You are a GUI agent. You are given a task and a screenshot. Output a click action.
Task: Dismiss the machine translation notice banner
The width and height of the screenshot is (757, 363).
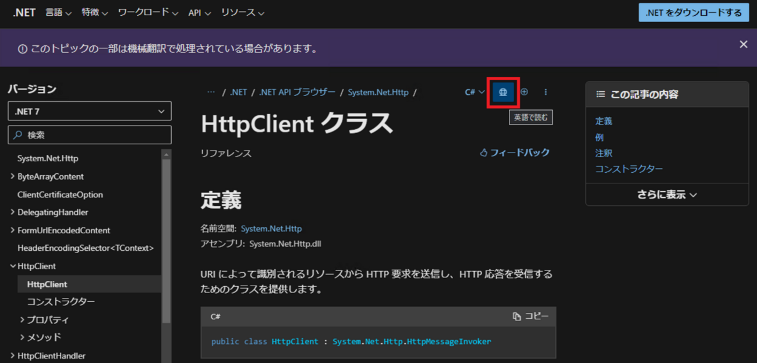(743, 44)
